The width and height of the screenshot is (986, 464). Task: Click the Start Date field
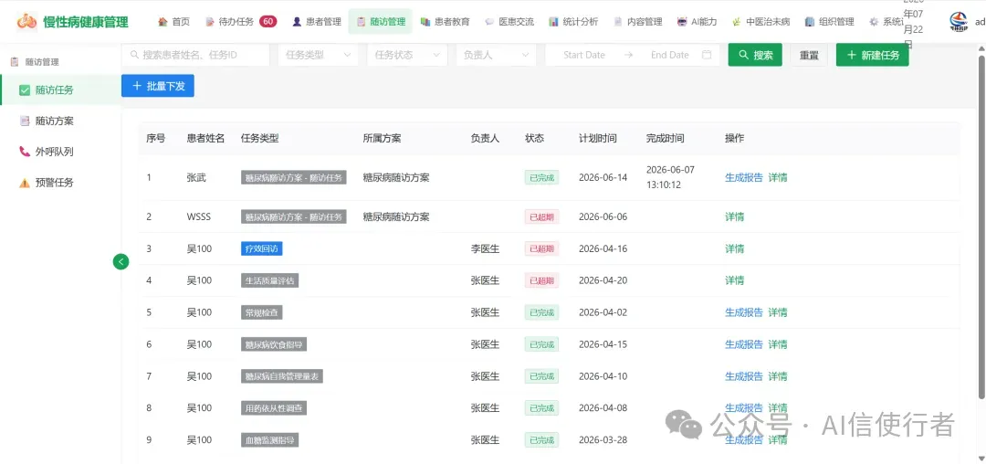point(584,55)
